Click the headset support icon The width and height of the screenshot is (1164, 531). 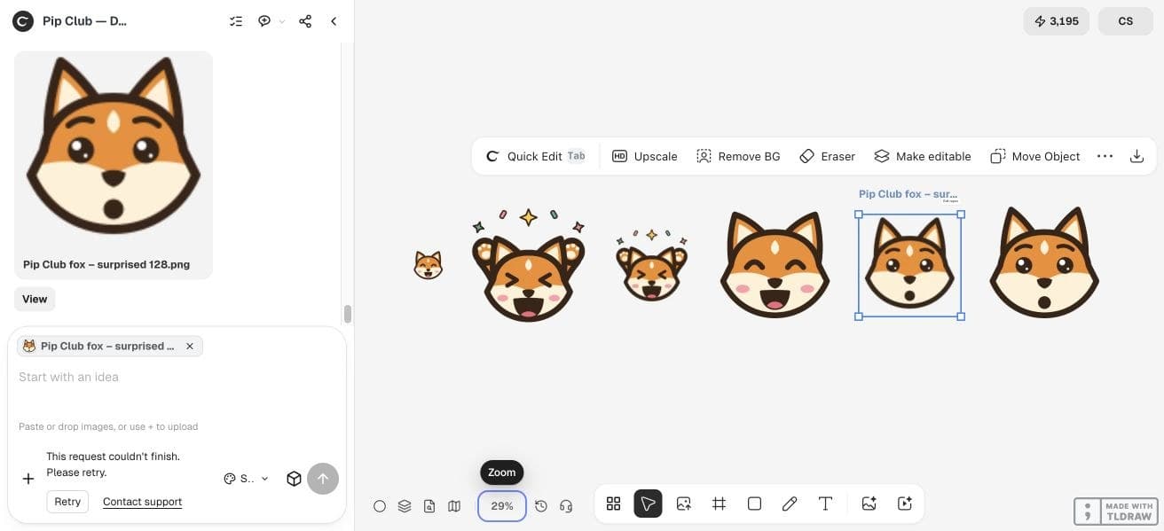pos(566,506)
